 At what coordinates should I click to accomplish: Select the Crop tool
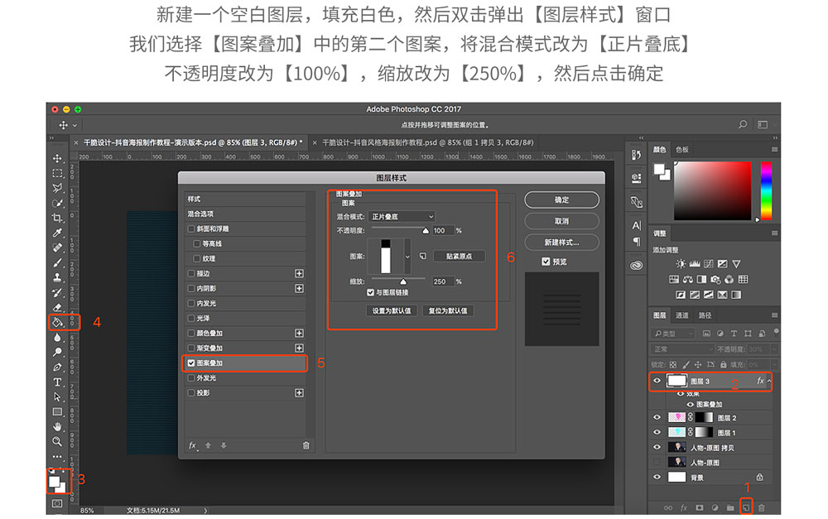click(57, 218)
